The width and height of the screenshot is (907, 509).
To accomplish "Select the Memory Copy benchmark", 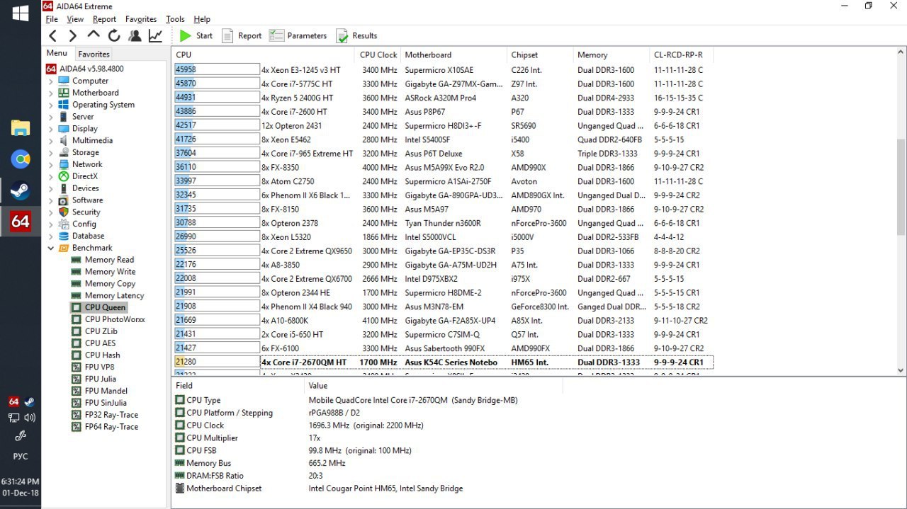I will pyautogui.click(x=103, y=284).
